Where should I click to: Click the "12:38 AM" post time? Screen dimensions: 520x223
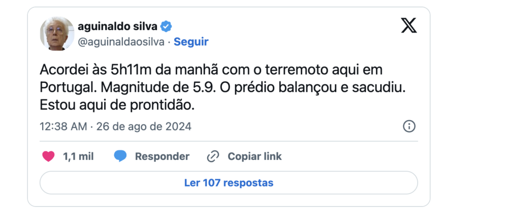63,126
